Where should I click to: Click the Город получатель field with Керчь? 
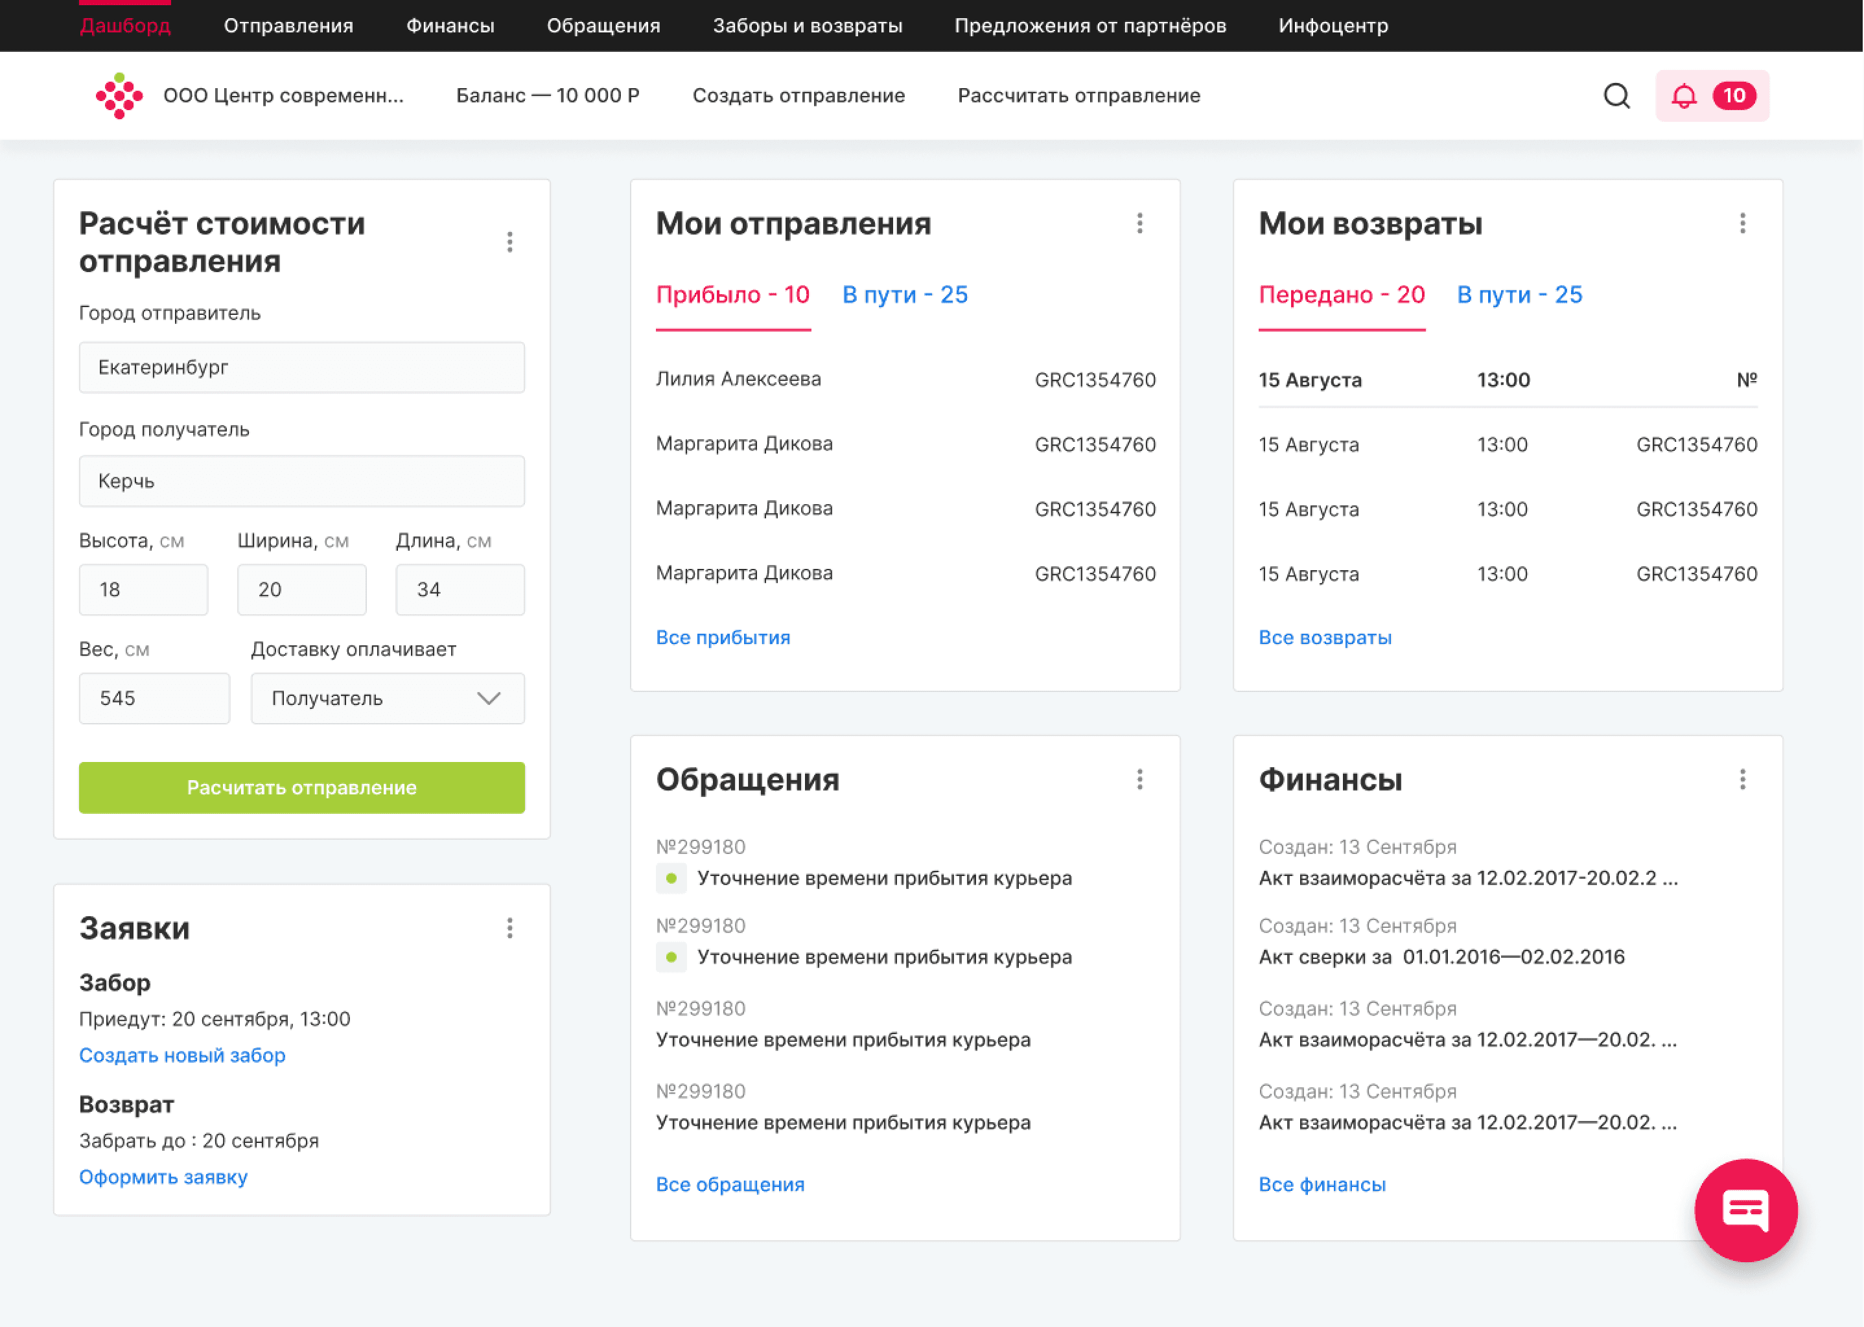301,481
